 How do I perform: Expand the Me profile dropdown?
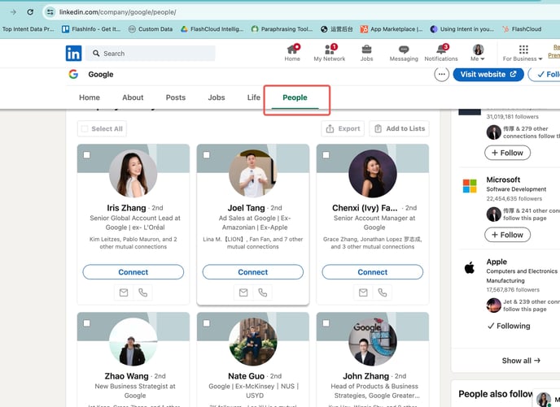coord(478,53)
